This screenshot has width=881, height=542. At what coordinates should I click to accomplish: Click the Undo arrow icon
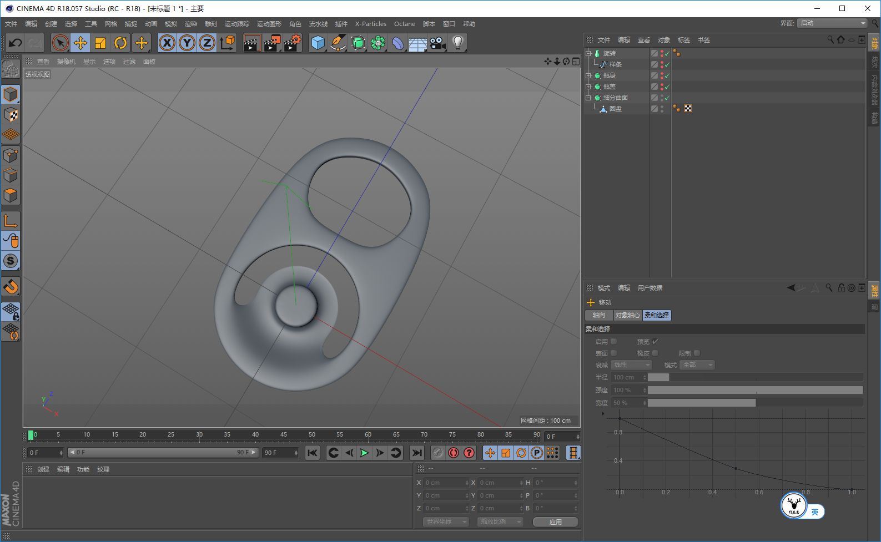[x=16, y=43]
